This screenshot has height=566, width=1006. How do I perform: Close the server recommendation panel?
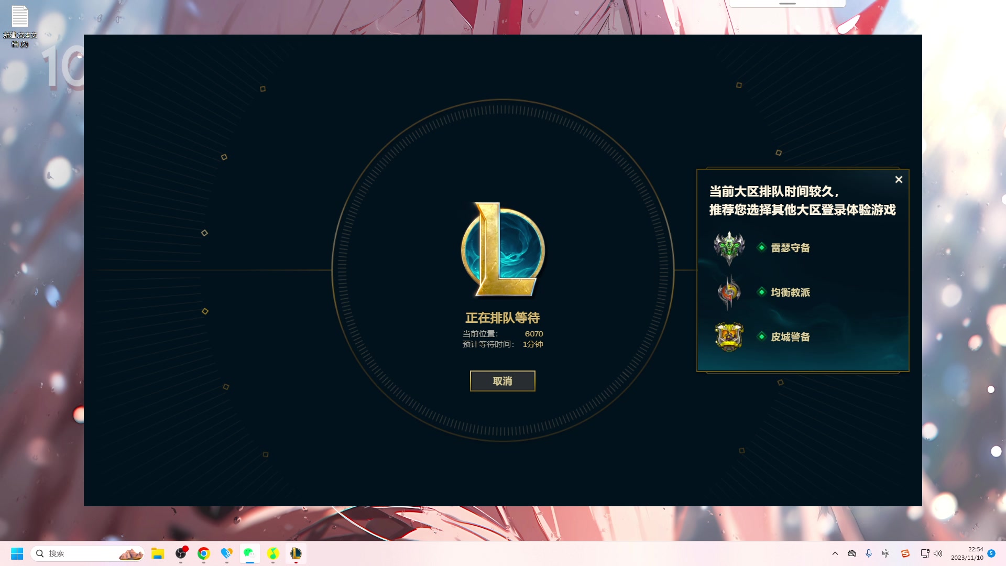click(x=899, y=180)
